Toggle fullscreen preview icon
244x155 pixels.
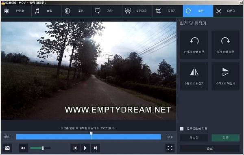[x=170, y=148]
